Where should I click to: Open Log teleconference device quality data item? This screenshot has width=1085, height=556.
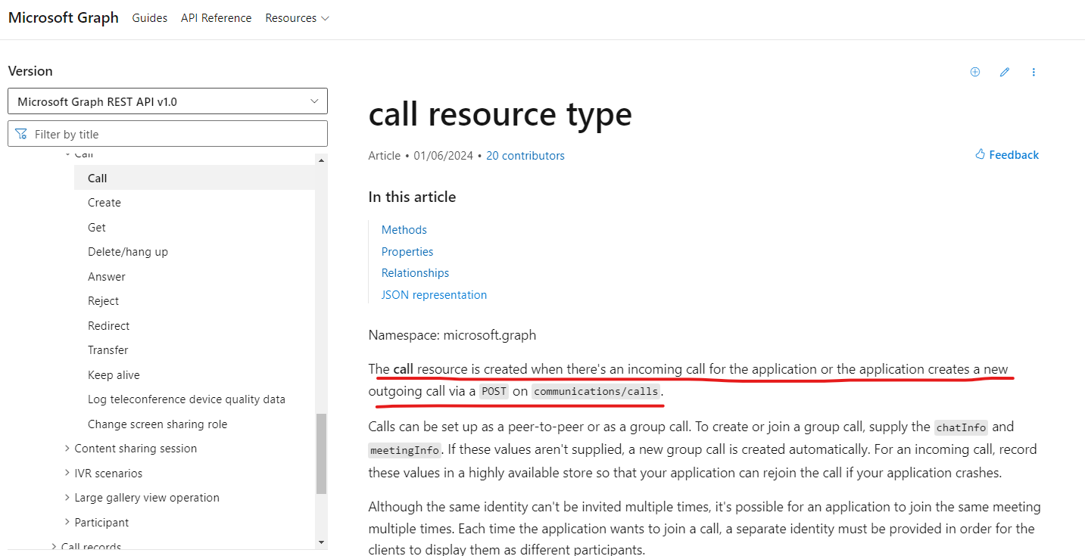pos(186,399)
